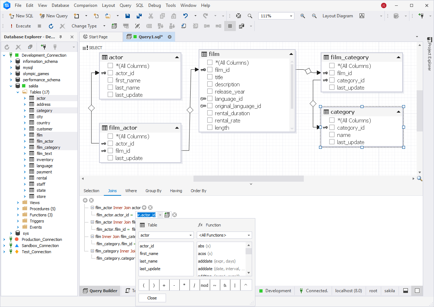Check first_name column in actor table
Image resolution: width=434 pixels, height=307 pixels.
[110, 80]
